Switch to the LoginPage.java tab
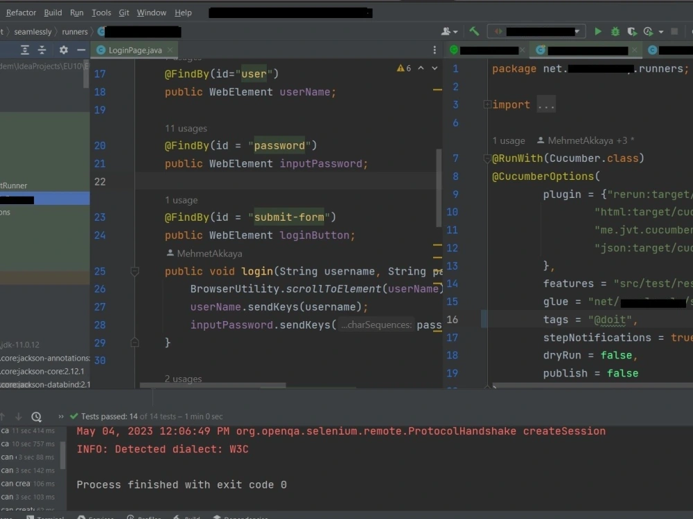 135,50
